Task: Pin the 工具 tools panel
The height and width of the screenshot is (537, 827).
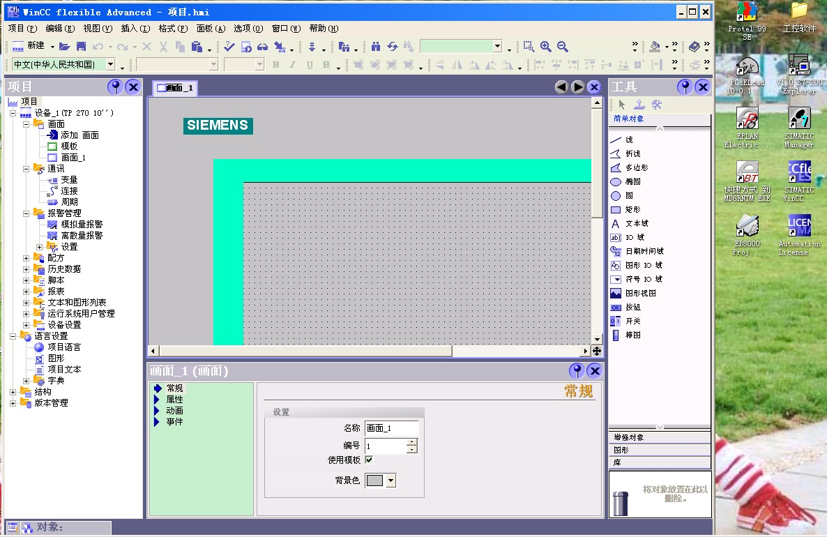Action: tap(685, 87)
